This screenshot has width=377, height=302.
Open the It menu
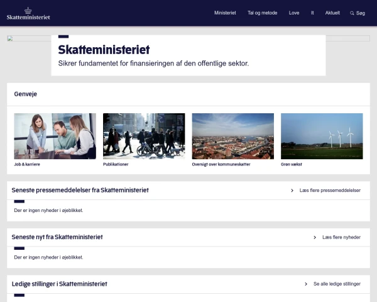312,13
